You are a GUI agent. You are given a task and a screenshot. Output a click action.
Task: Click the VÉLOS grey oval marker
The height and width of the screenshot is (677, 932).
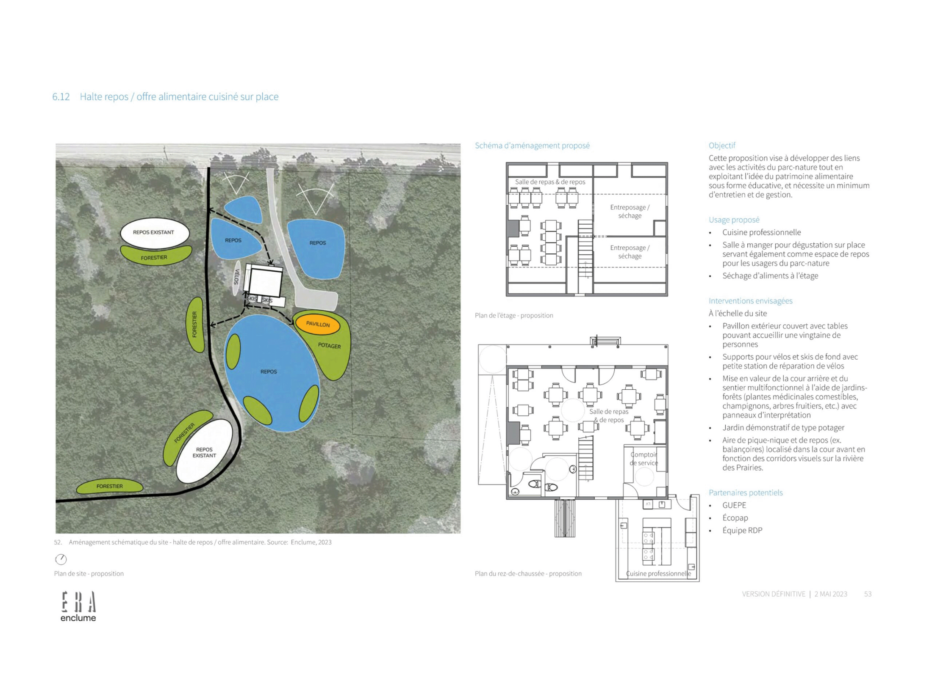[x=236, y=277]
